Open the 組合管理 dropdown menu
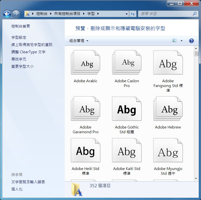The height and width of the screenshot is (200, 201). [79, 41]
